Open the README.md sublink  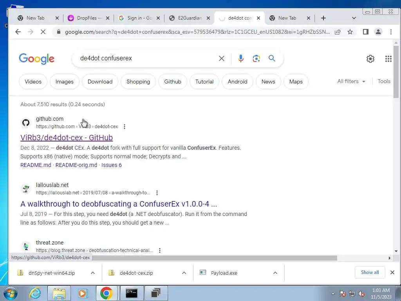(x=36, y=165)
